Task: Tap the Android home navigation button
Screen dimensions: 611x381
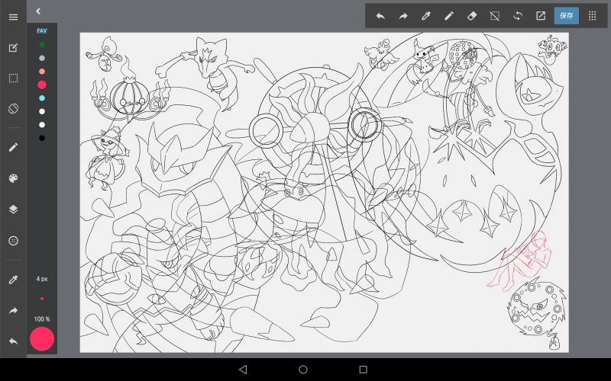Action: click(302, 370)
